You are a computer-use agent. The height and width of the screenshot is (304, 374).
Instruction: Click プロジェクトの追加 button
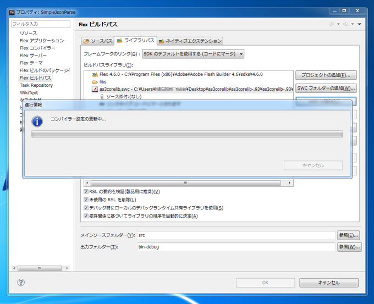click(326, 75)
